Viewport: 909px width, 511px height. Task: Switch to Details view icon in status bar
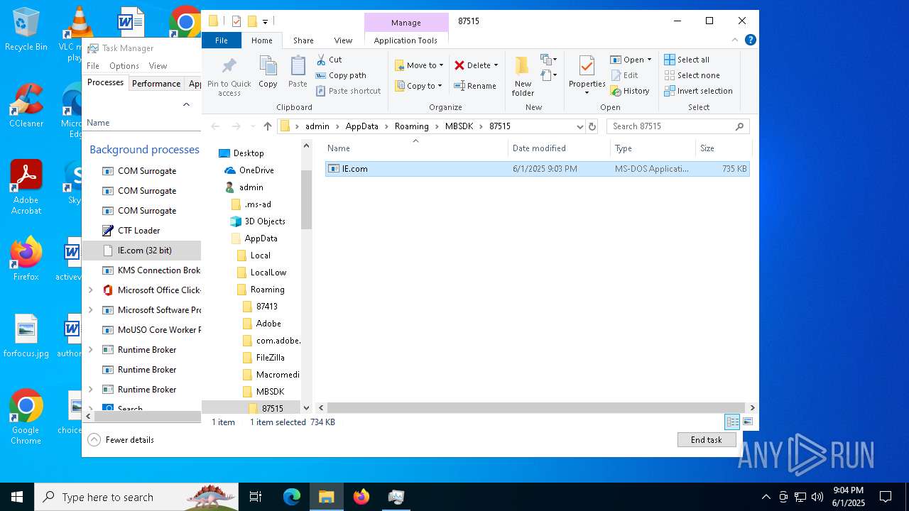pyautogui.click(x=732, y=422)
